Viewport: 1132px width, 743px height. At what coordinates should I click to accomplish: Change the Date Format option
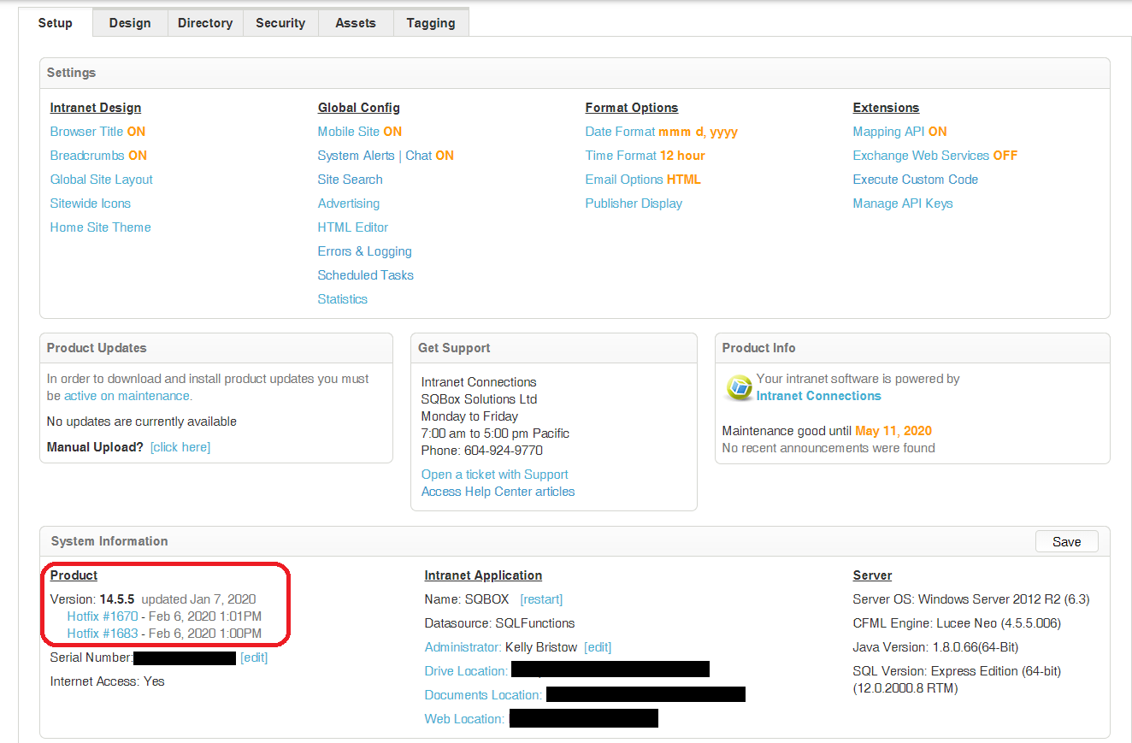[662, 132]
